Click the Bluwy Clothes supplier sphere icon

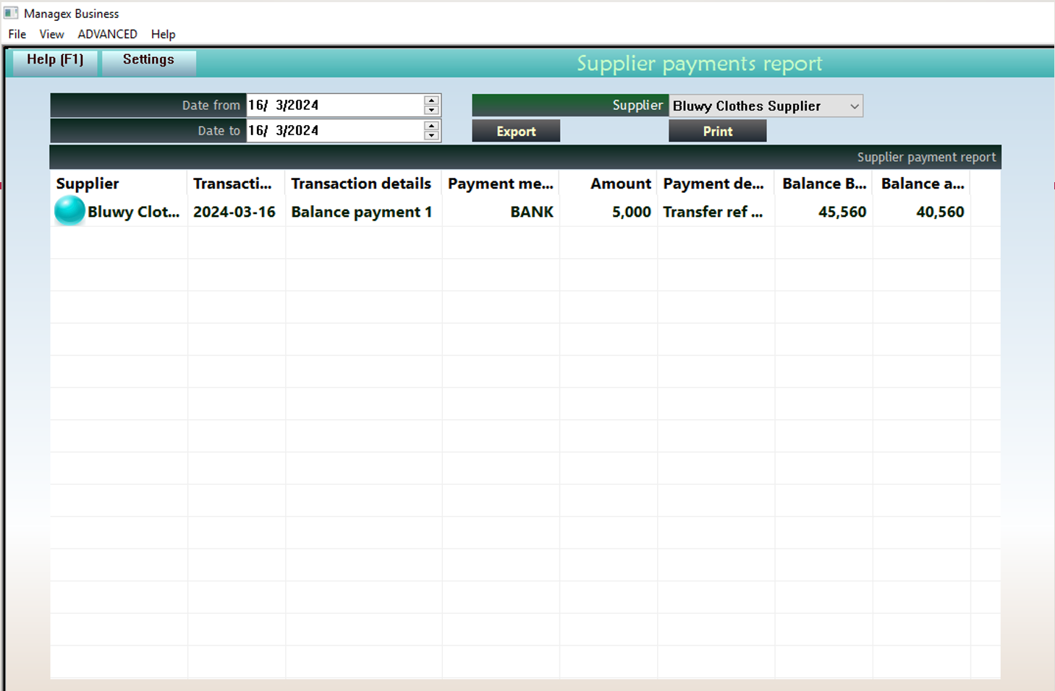pos(69,211)
